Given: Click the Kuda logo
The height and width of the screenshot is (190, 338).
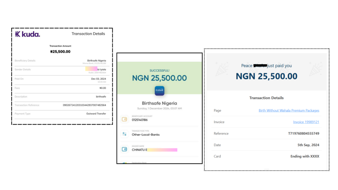Looking at the screenshot, I should click(x=27, y=34).
